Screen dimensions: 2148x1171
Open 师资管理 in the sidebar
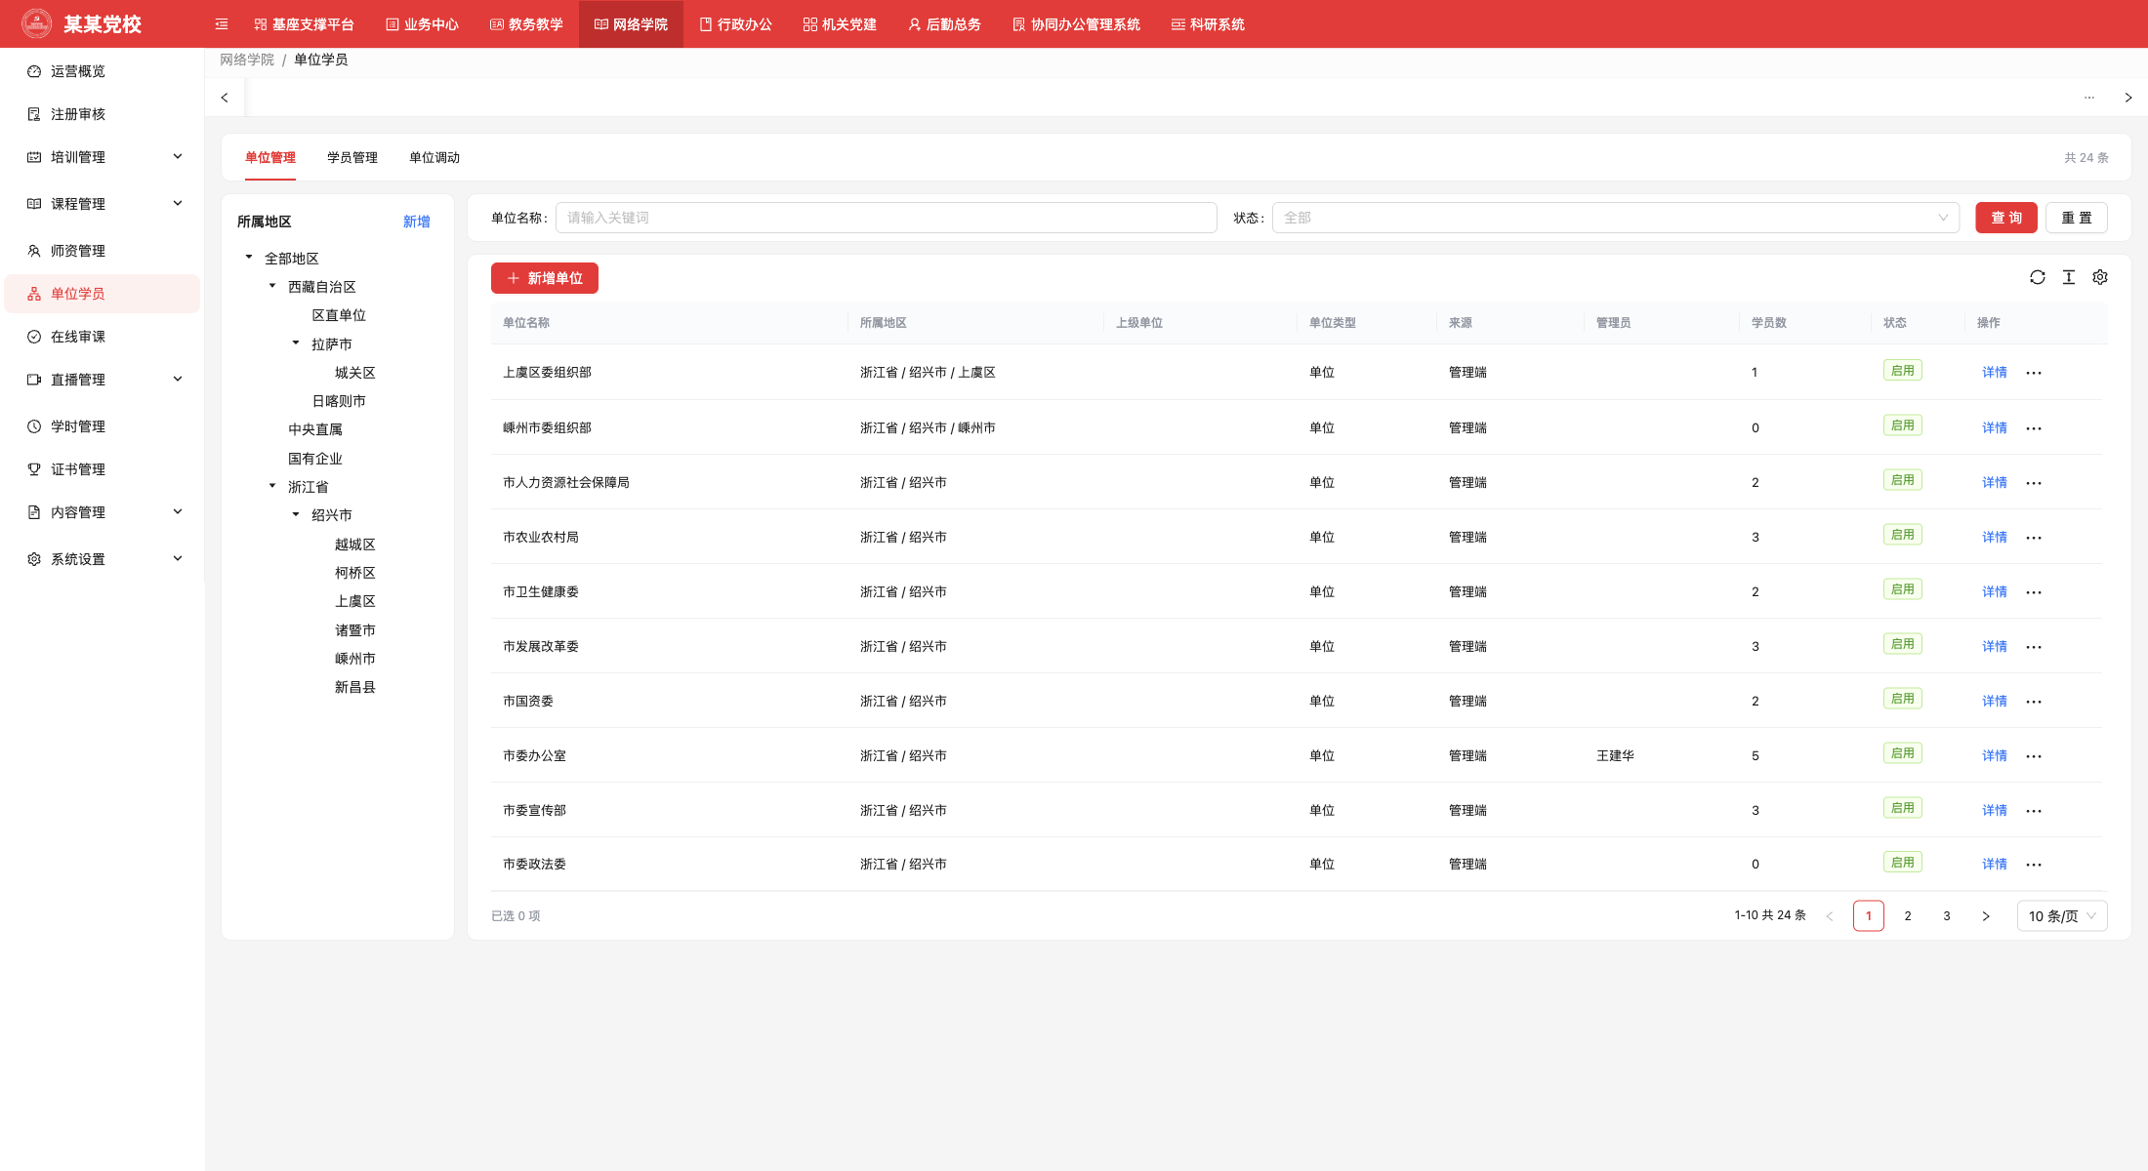point(102,251)
